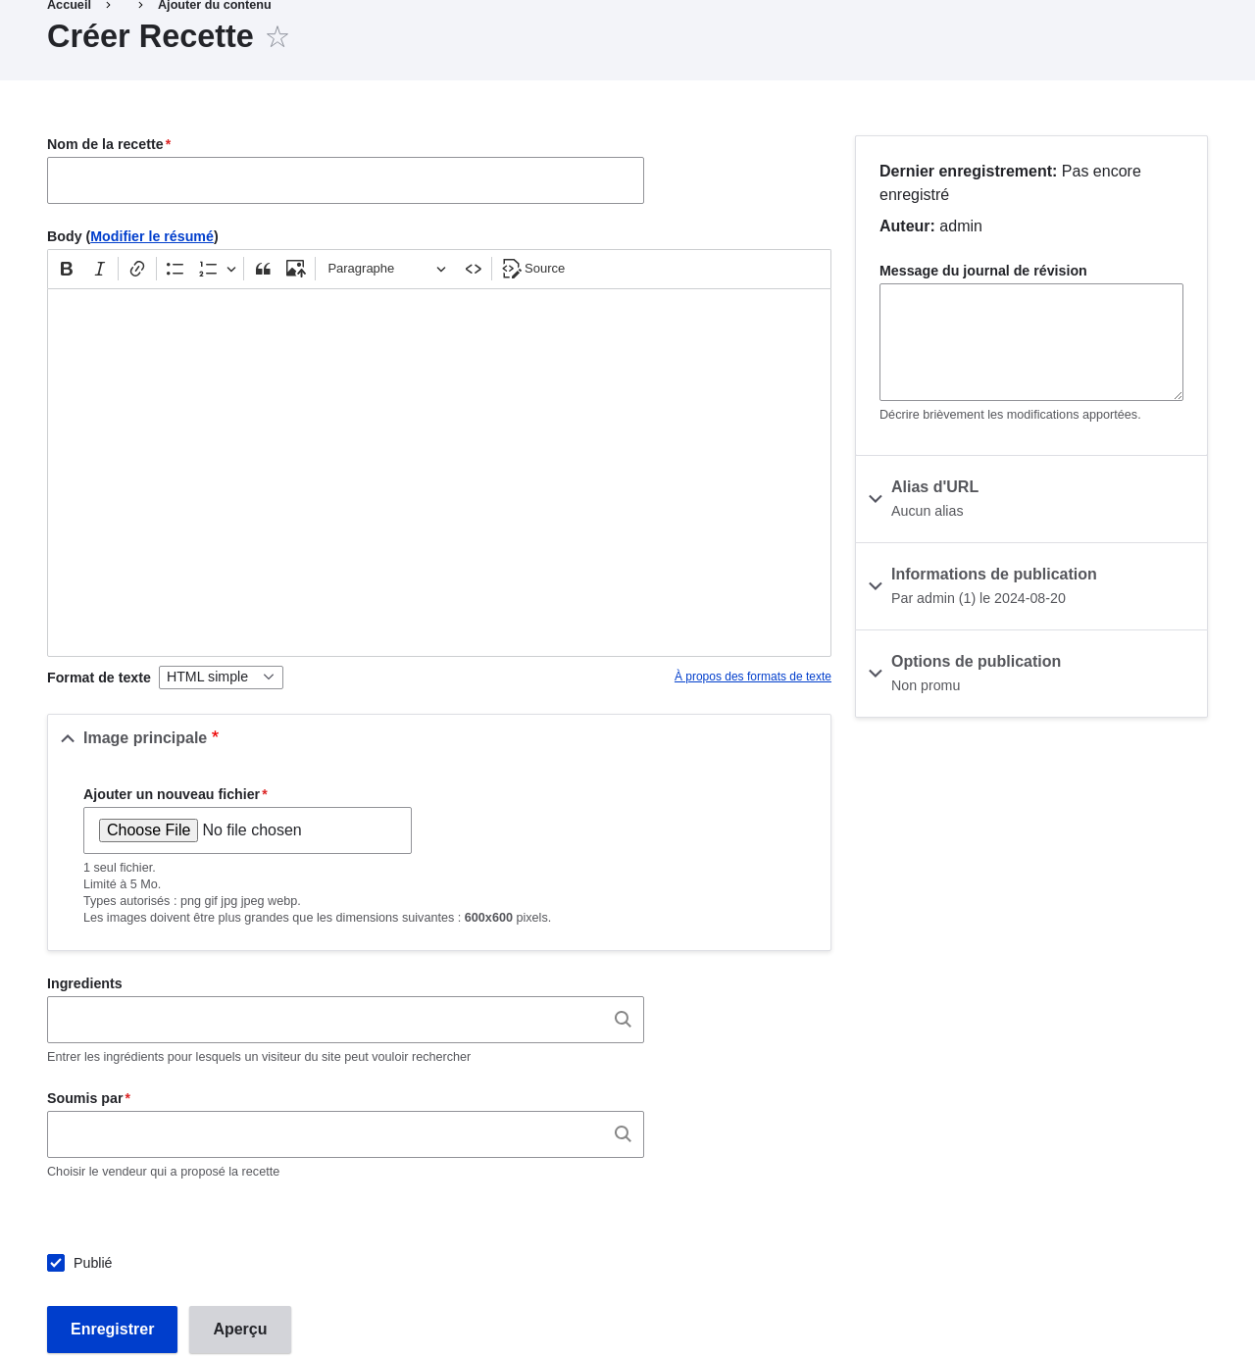The width and height of the screenshot is (1255, 1356).
Task: Insert a block quote
Action: click(263, 269)
